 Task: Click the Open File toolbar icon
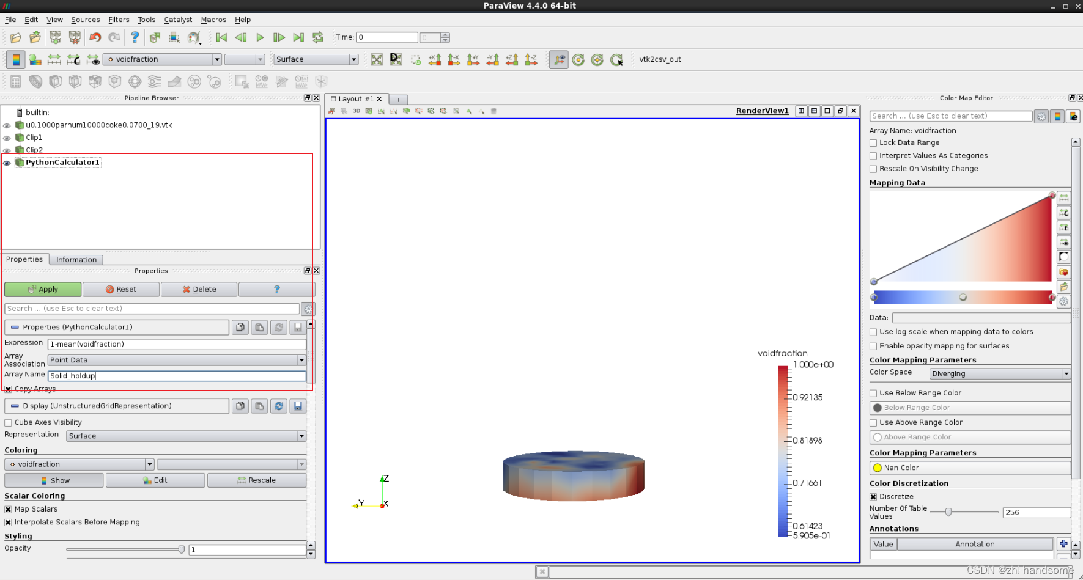pyautogui.click(x=15, y=37)
